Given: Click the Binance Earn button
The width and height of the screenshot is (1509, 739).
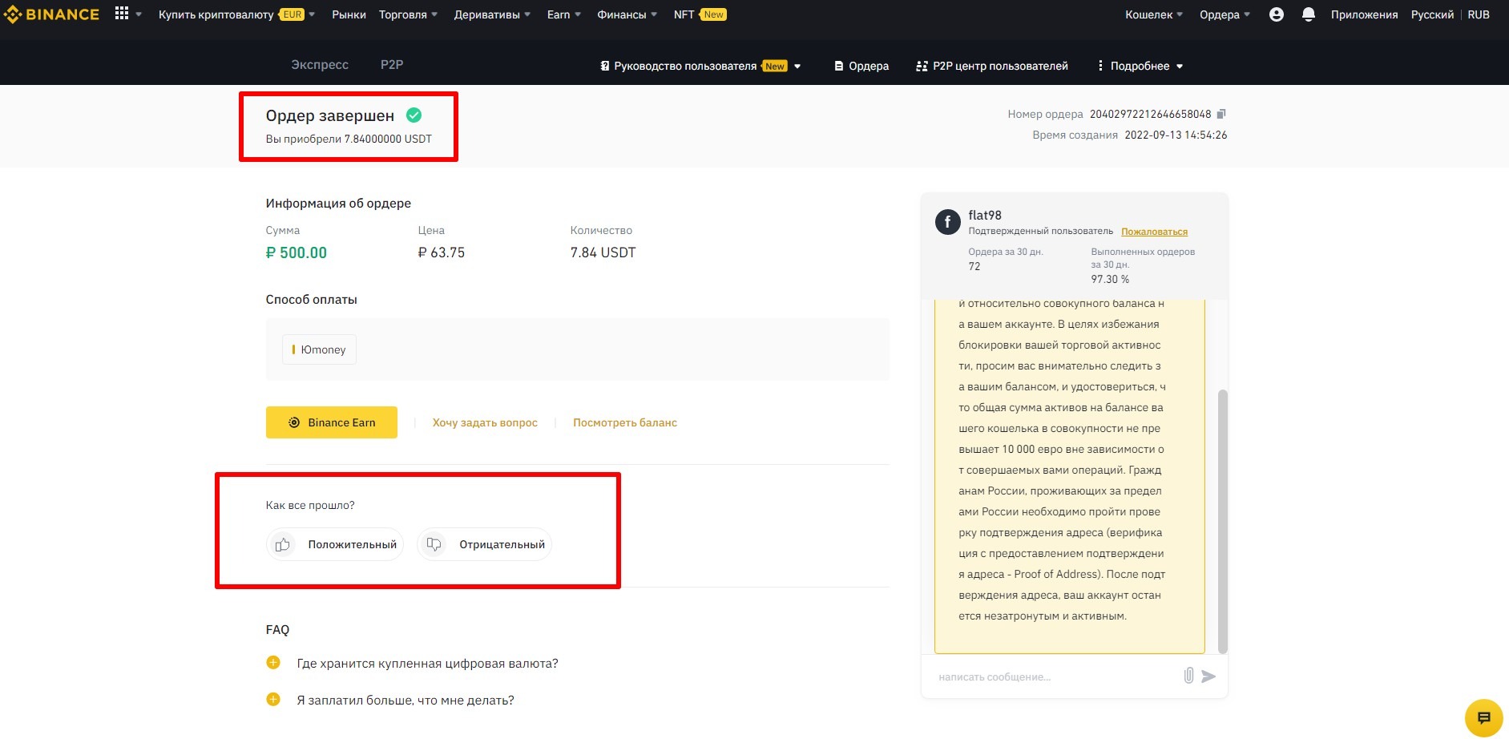Looking at the screenshot, I should pos(331,422).
